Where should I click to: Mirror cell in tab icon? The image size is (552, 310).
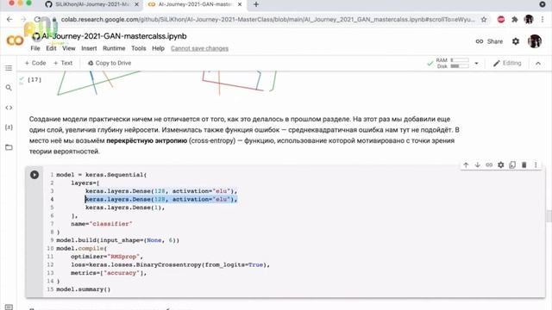[512, 164]
